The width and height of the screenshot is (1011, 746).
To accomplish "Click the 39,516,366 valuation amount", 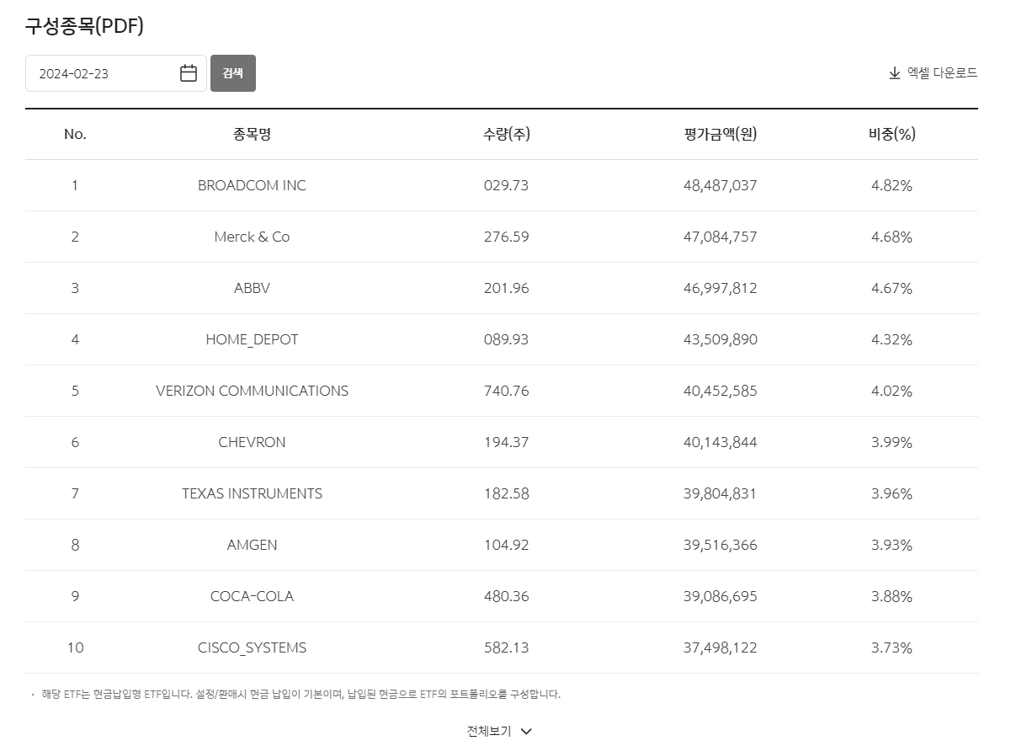I will pos(721,545).
